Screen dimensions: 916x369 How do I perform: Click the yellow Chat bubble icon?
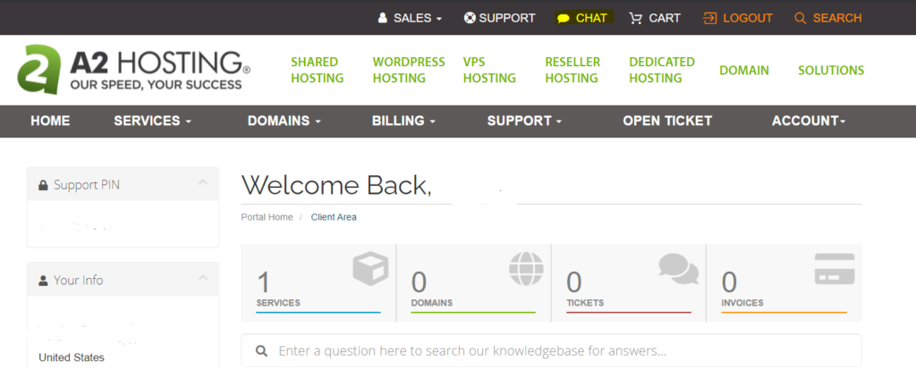pyautogui.click(x=564, y=19)
